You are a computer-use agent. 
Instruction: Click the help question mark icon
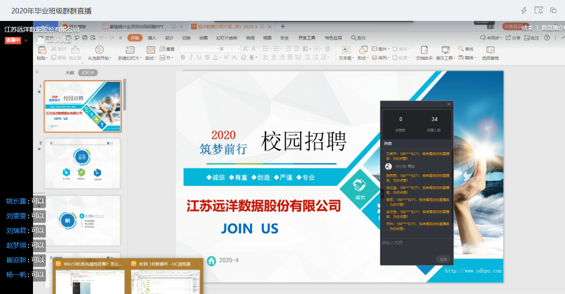point(547,38)
